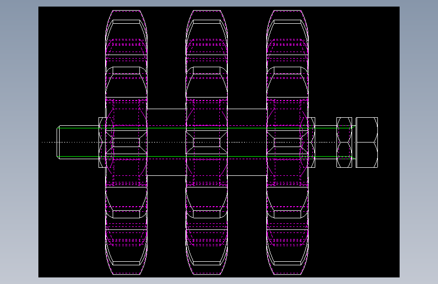The height and width of the screenshot is (284, 438).
Task: Select the washer right of the third sprocket
Action: tap(312, 143)
